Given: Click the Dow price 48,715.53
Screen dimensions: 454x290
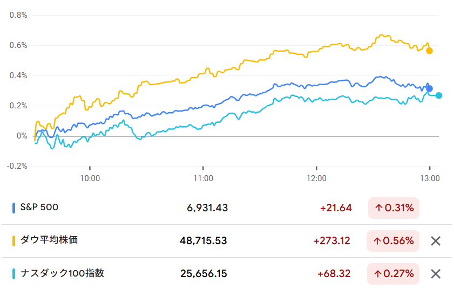Looking at the screenshot, I should [x=203, y=241].
